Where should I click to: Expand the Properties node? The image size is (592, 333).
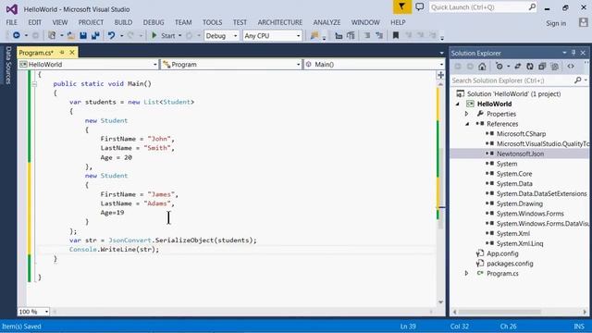[x=466, y=114]
